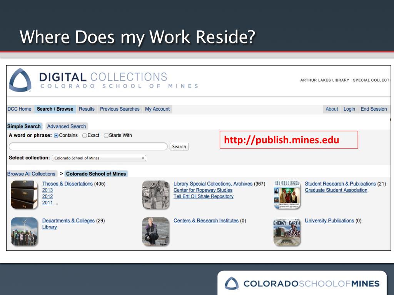Image resolution: width=394 pixels, height=295 pixels.
Task: Click the Digital Collections triangle logo
Action: [20, 80]
